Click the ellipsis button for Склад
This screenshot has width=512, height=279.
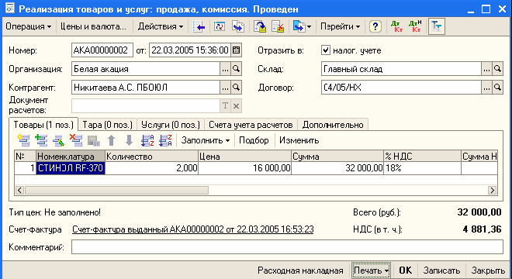(x=486, y=69)
